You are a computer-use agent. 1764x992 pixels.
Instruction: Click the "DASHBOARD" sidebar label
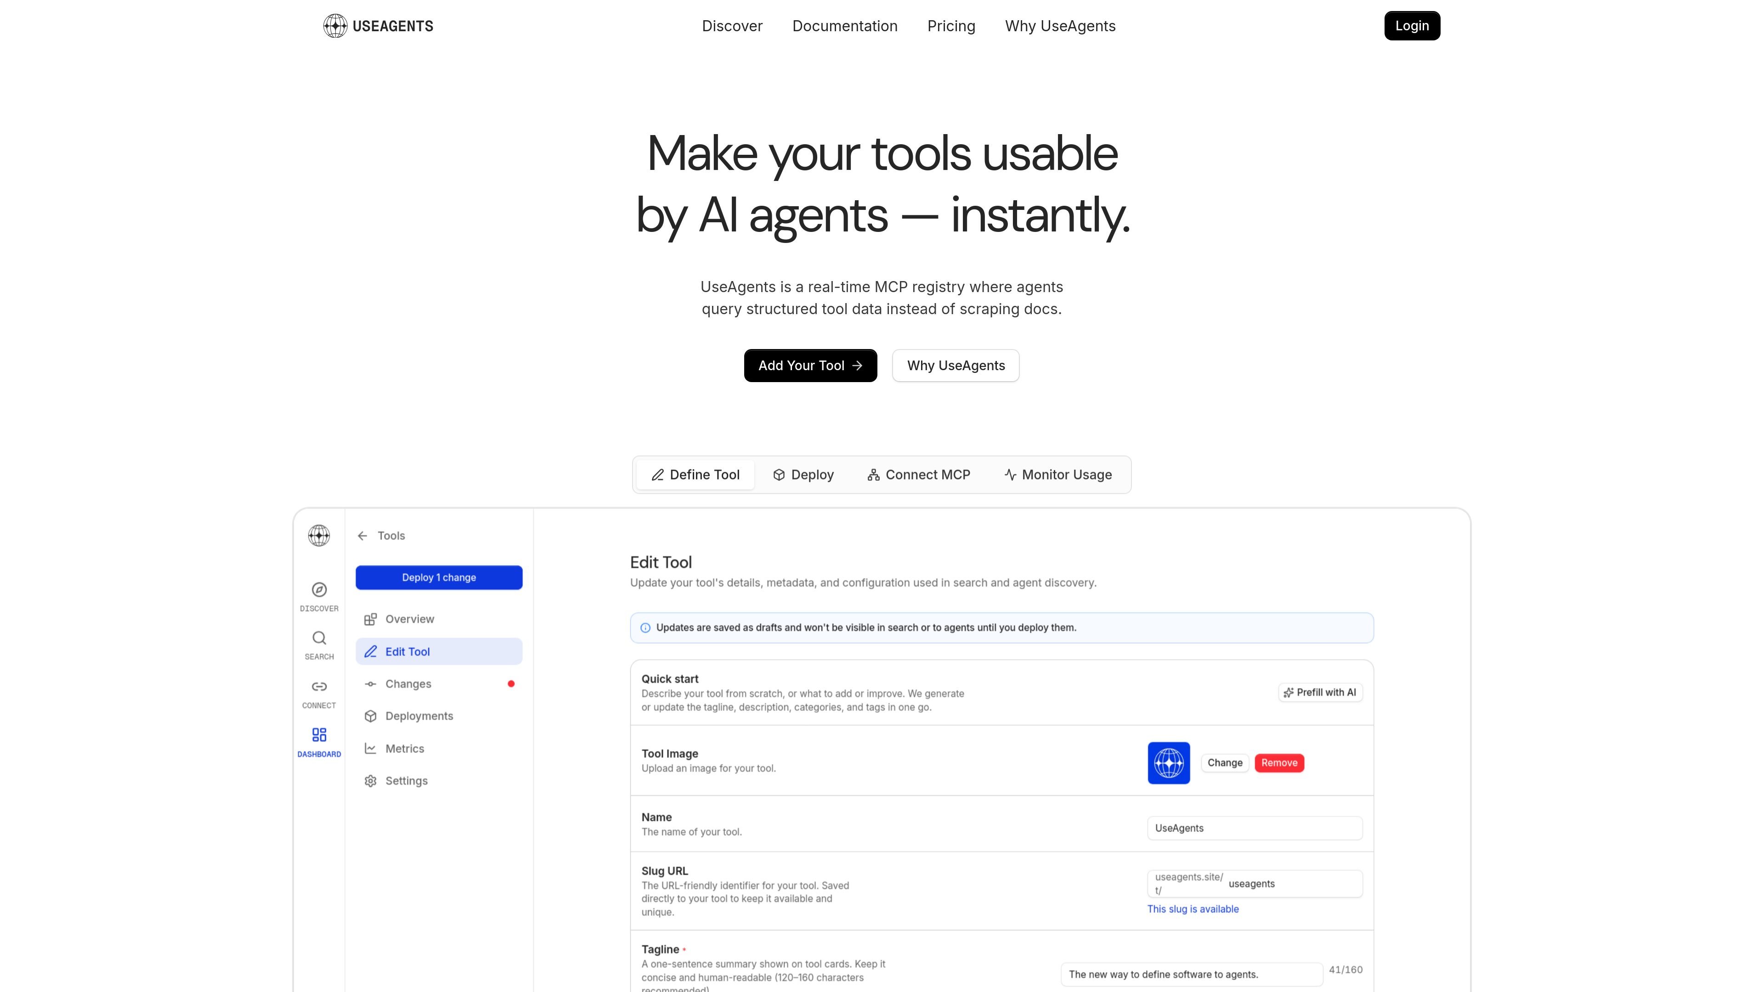(x=319, y=755)
